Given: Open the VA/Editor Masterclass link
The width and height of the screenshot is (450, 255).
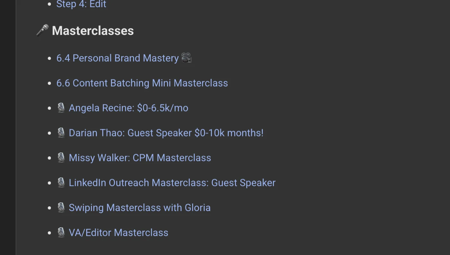Looking at the screenshot, I should [119, 233].
